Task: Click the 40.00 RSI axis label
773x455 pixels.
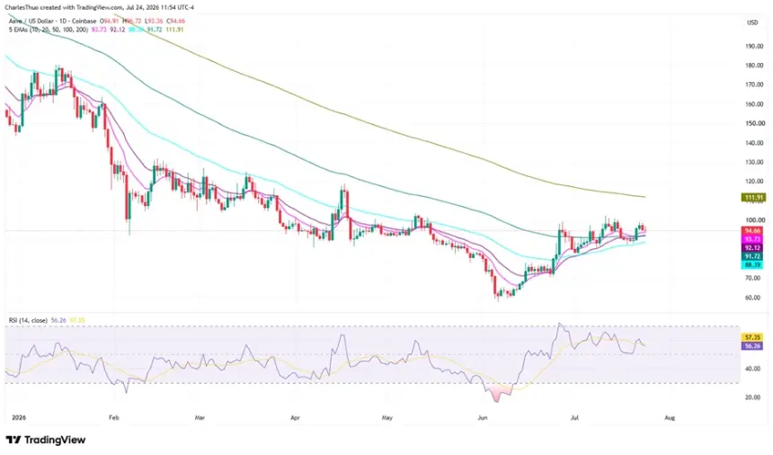Action: tap(753, 369)
